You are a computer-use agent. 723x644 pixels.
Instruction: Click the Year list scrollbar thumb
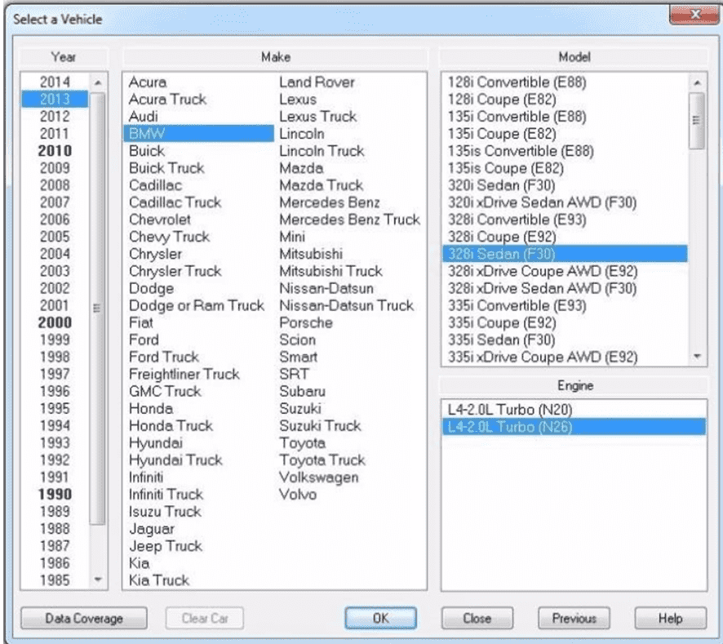pyautogui.click(x=97, y=309)
